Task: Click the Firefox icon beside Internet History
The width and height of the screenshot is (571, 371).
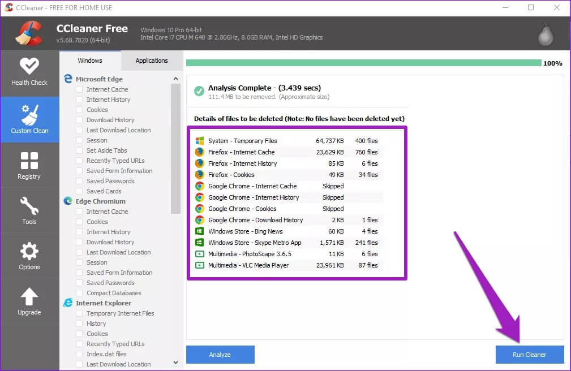Action: pyautogui.click(x=200, y=163)
